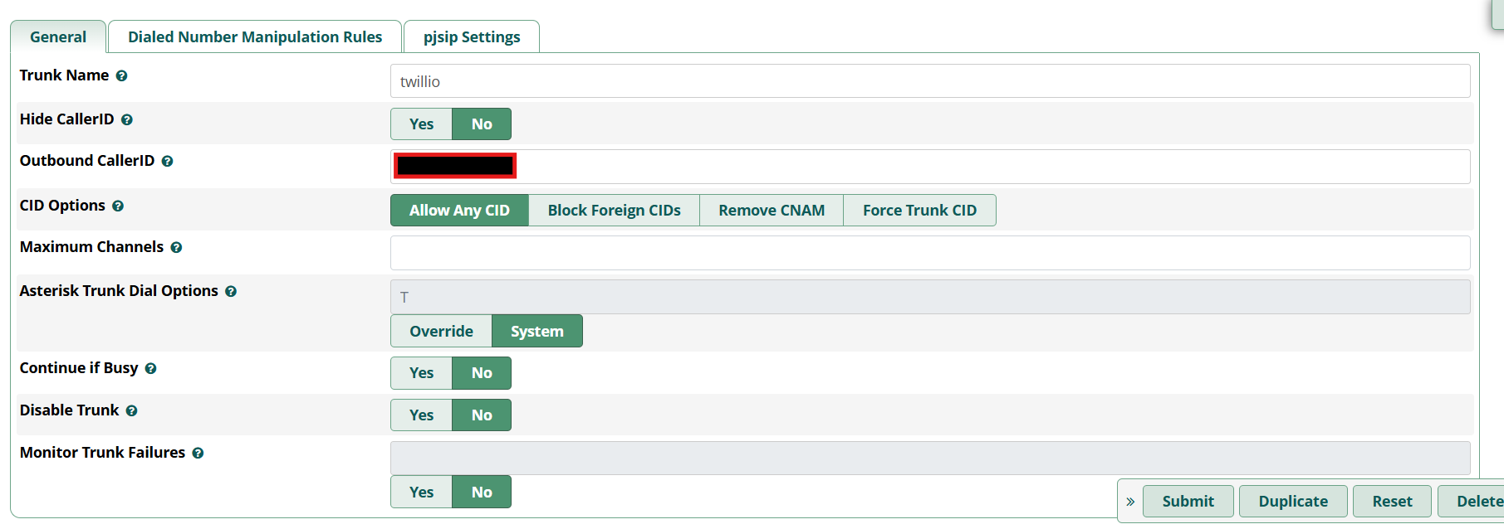Open Outbound CallerID help tooltip icon
The width and height of the screenshot is (1504, 529).
point(167,162)
